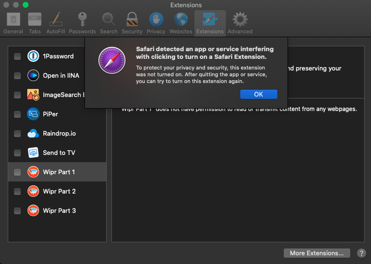Select the Send to TV name
The height and width of the screenshot is (264, 371).
click(59, 153)
